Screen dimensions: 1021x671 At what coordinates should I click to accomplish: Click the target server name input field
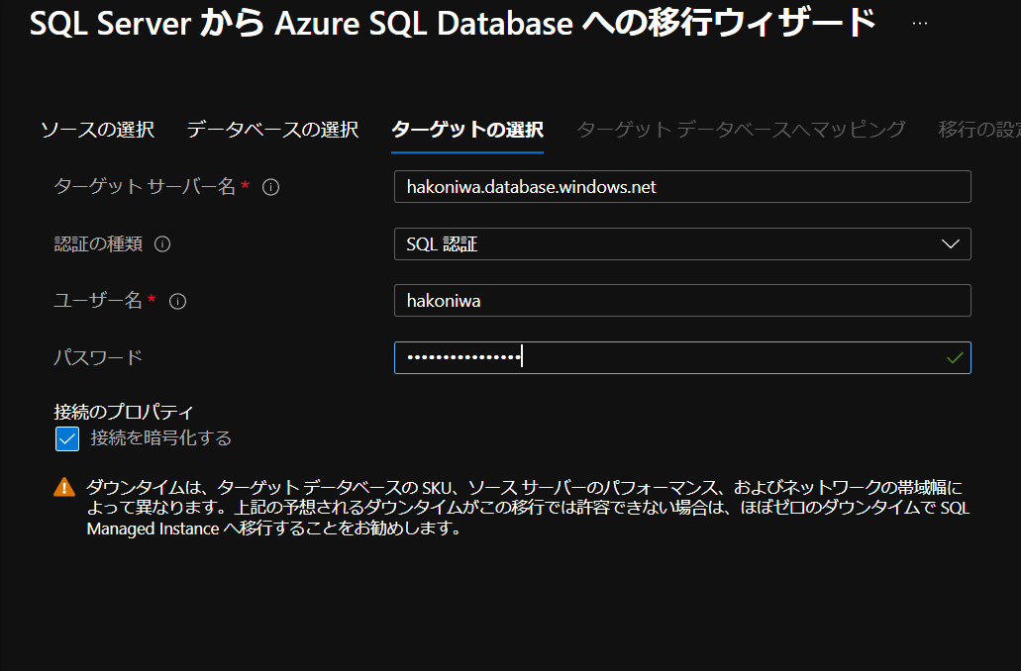click(683, 186)
